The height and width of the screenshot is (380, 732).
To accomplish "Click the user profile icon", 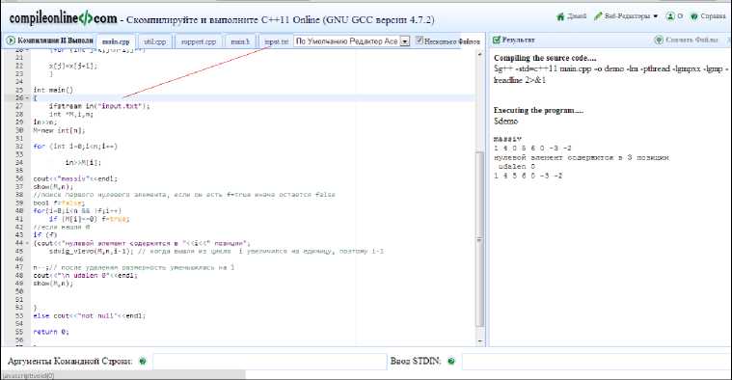I will tap(670, 16).
